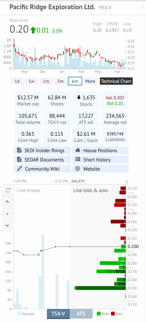The width and height of the screenshot is (146, 322).
Task: Click the 1,635 Shorts tile
Action: tap(86, 100)
